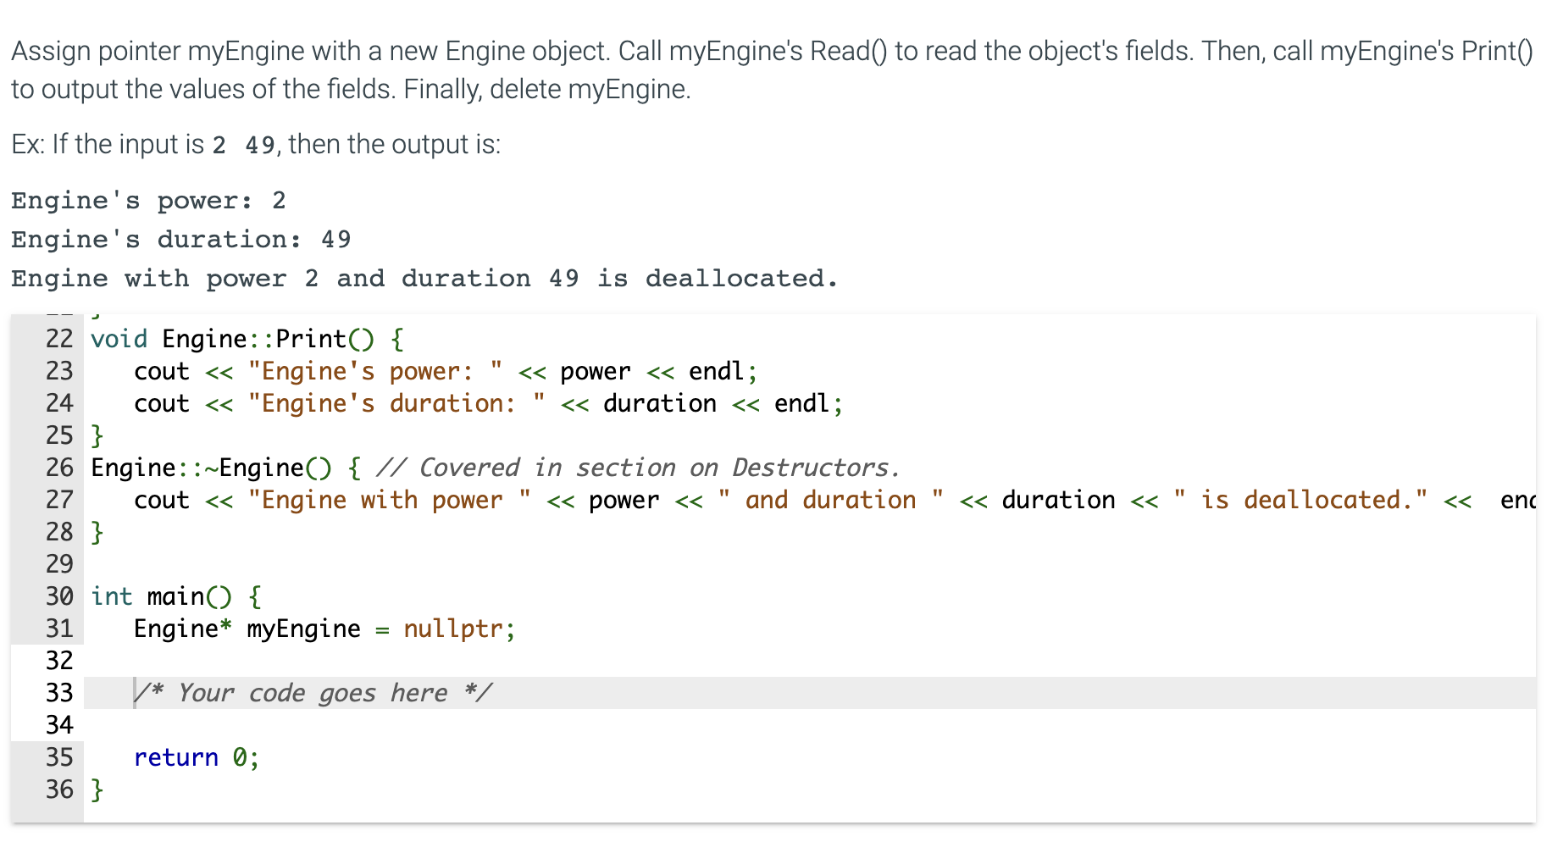The width and height of the screenshot is (1552, 842).
Task: Click the destructor 'Engine::~Engine()' line
Action: coord(212,467)
